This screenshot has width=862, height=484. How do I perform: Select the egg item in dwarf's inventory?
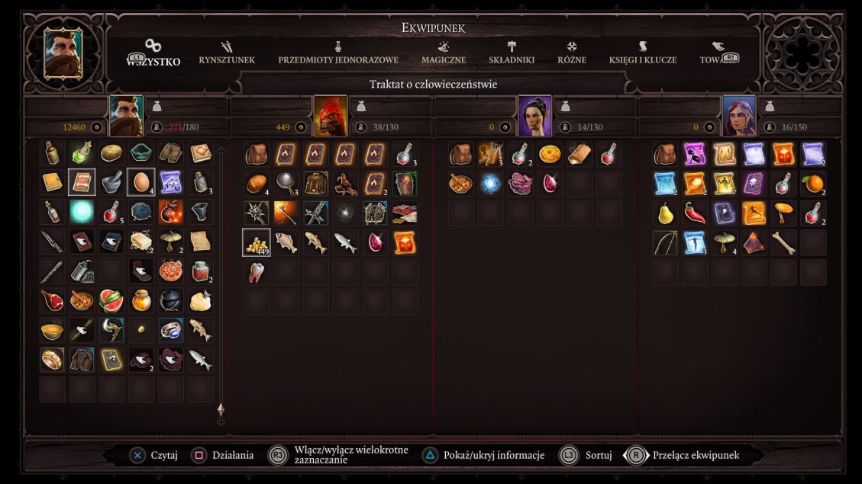[141, 182]
